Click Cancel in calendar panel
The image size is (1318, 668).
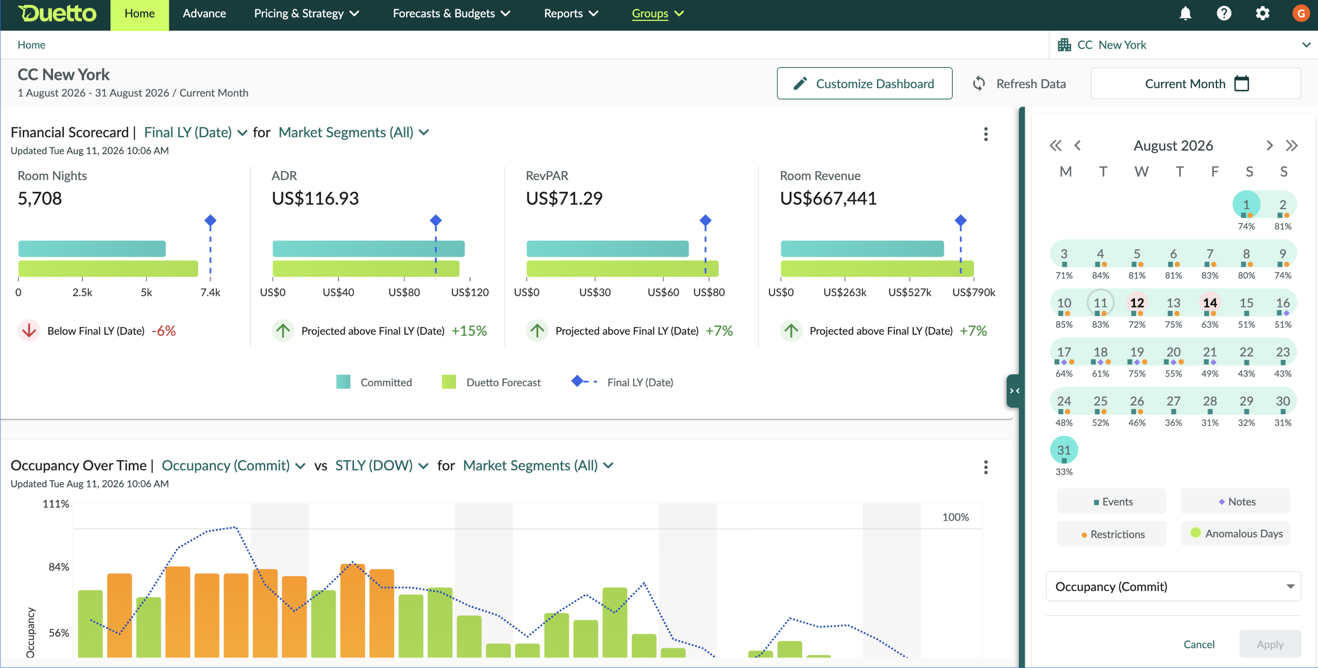(x=1199, y=644)
